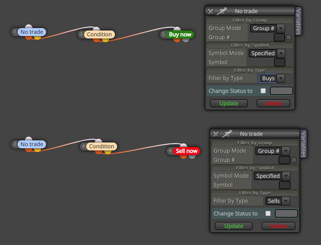Click gray output connector of Buy now node
The width and height of the screenshot is (321, 245).
186,40
